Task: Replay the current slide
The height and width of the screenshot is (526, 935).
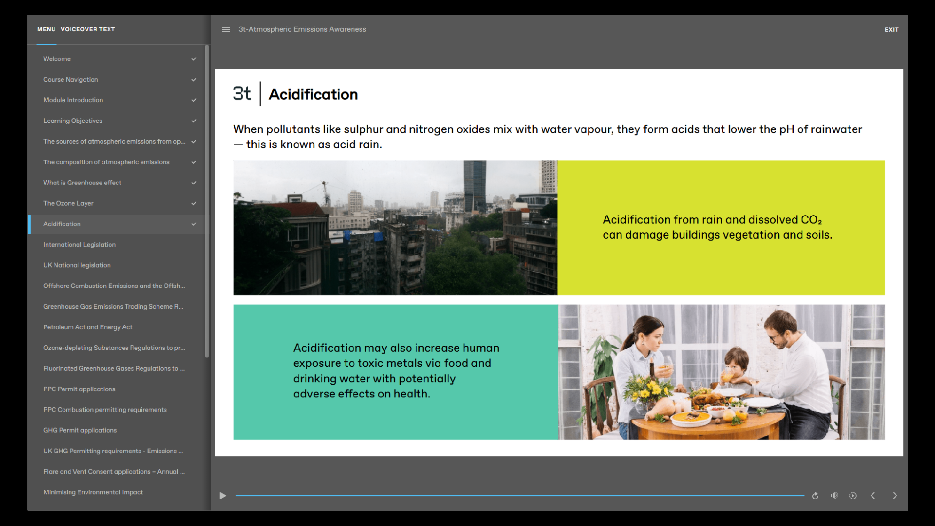Action: [815, 496]
